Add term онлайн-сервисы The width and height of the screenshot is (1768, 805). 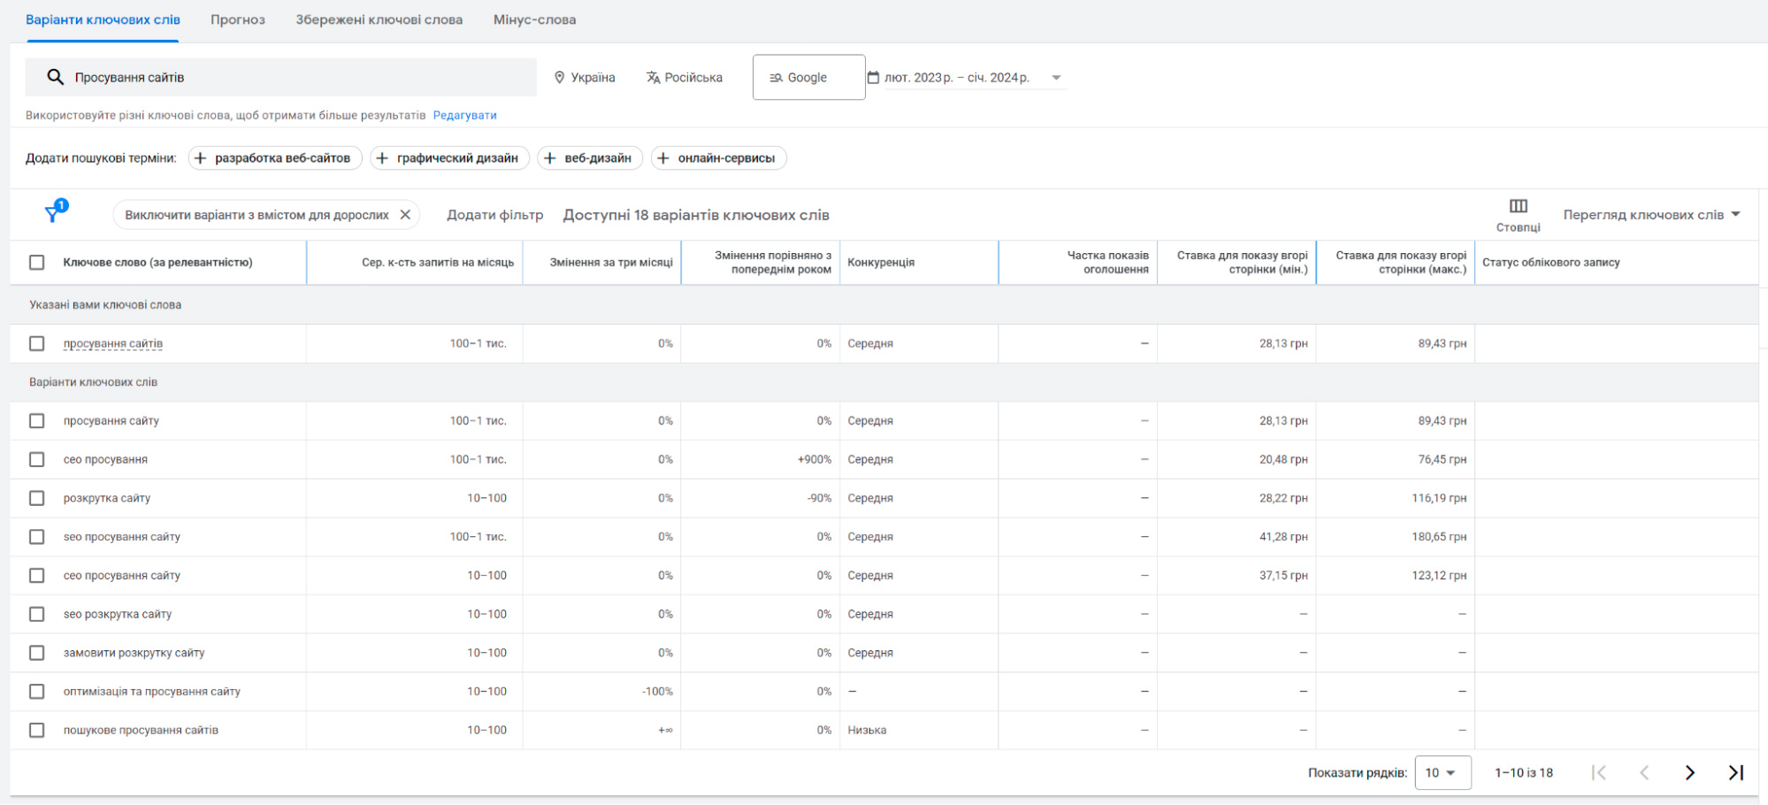(718, 158)
